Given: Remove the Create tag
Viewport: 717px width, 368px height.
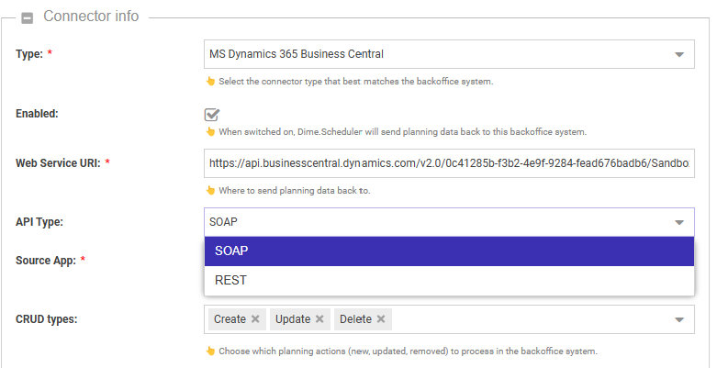Looking at the screenshot, I should 255,319.
